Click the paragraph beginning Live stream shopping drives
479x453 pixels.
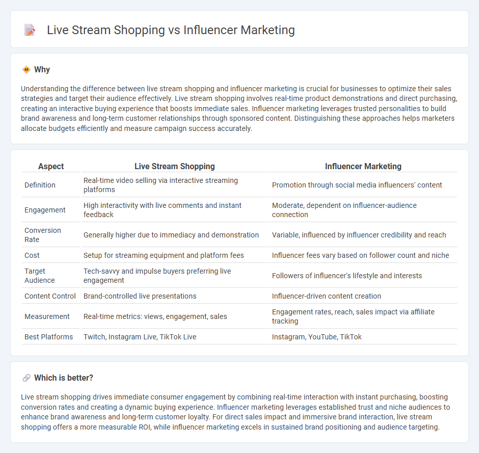(235, 412)
